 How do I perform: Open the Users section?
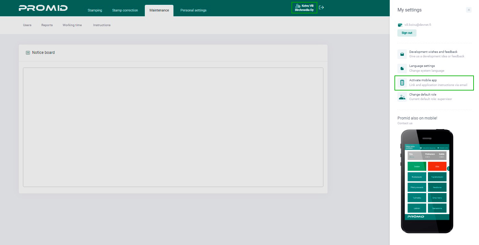(27, 25)
